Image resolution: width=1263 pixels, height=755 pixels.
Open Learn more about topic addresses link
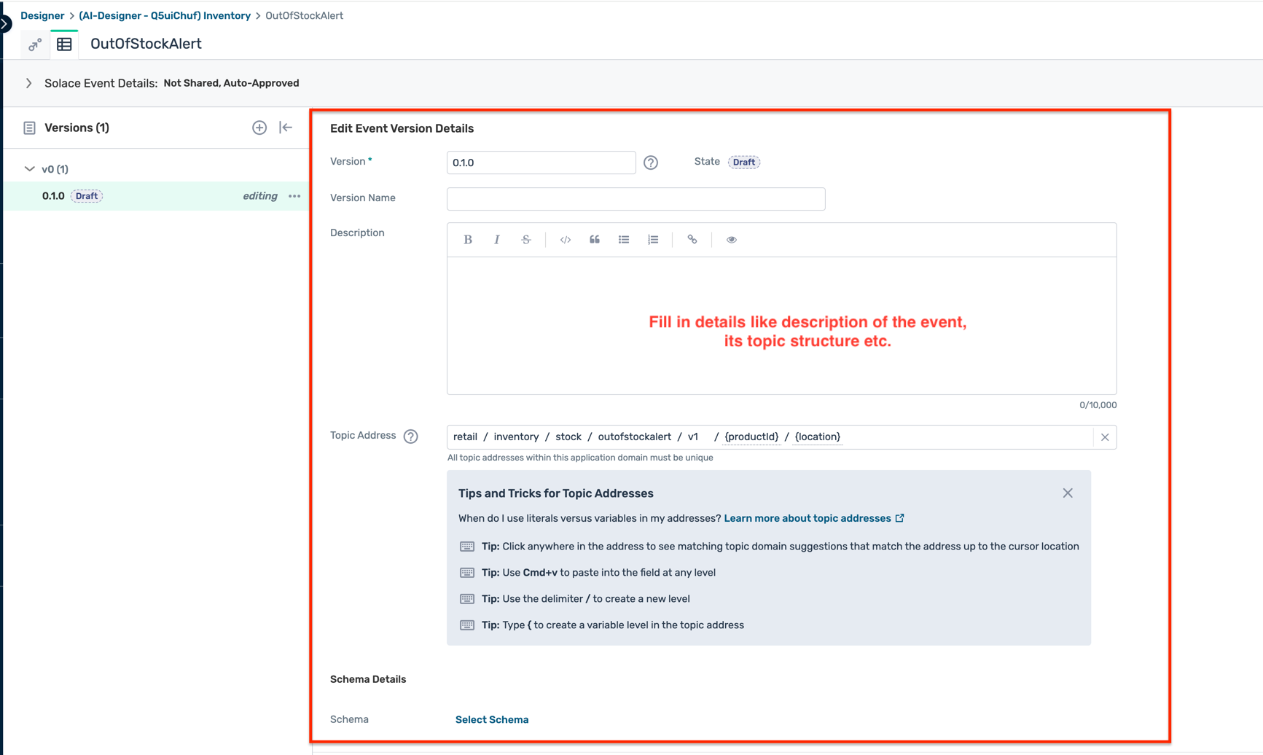(808, 518)
